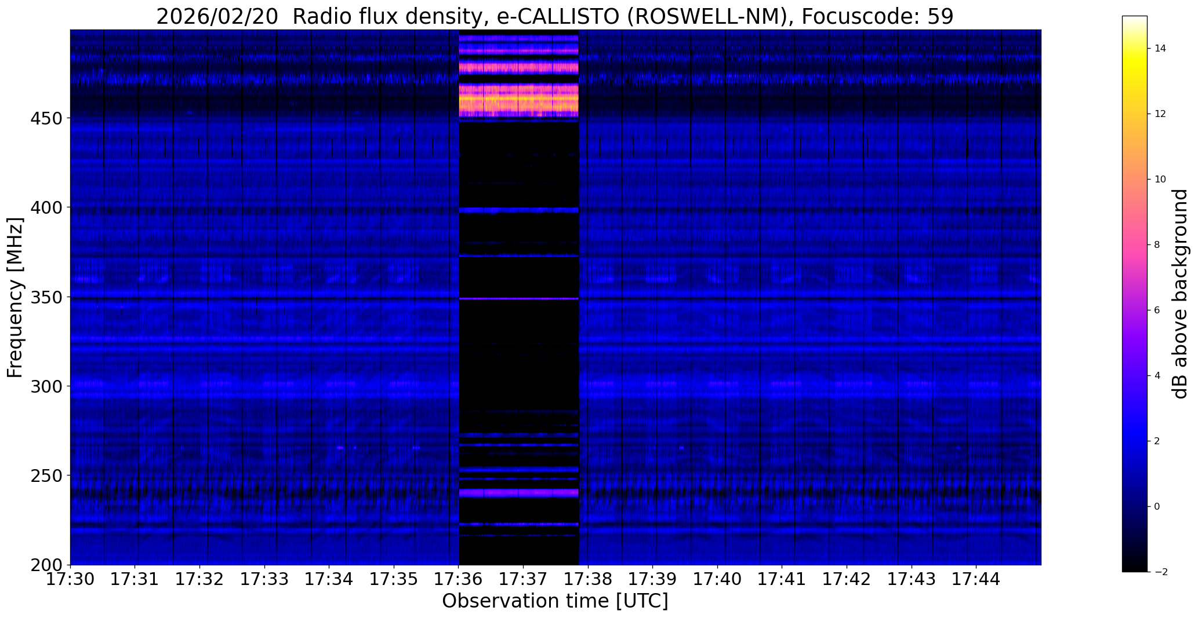The width and height of the screenshot is (1198, 618).
Task: Click the pink band near 478 MHz in the spectrogram
Action: (x=519, y=68)
